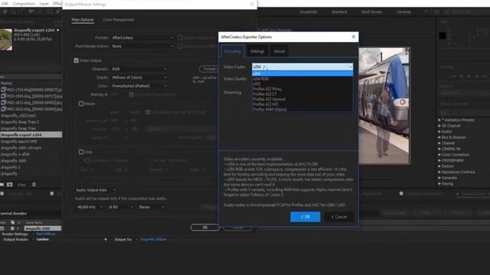The width and height of the screenshot is (490, 275).
Task: Select x264 in the Video Codec list
Action: (302, 73)
